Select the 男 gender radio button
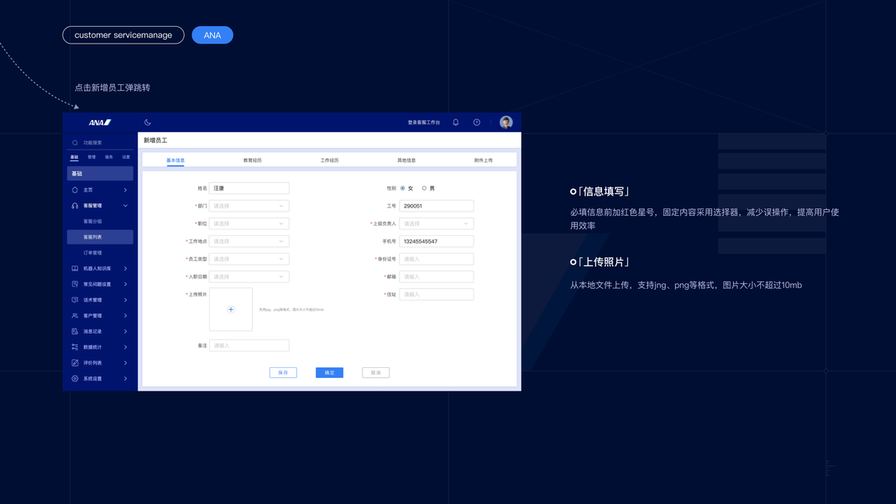The width and height of the screenshot is (896, 504). [424, 188]
